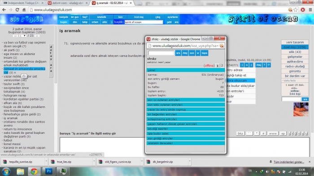Click the home icon in Chrome's toolbar

[24, 10]
